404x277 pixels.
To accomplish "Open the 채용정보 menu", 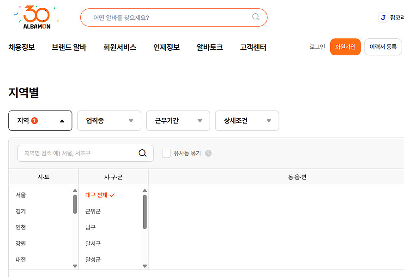I will (x=22, y=47).
